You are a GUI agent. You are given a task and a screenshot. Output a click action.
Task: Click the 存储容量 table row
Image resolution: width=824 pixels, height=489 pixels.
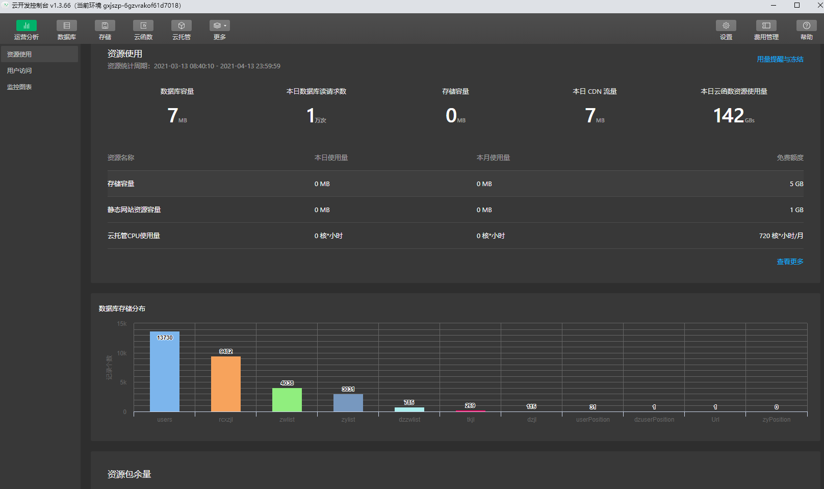coord(455,184)
